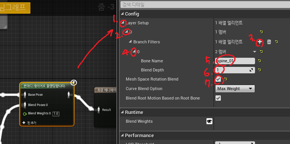Click the Layer Setup label
290x144 pixels.
point(137,23)
